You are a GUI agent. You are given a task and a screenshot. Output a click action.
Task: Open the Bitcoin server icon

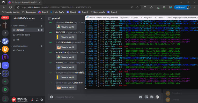click(x=5, y=49)
